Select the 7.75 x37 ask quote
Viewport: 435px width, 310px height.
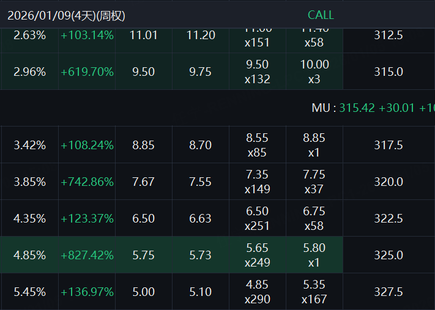(x=314, y=182)
